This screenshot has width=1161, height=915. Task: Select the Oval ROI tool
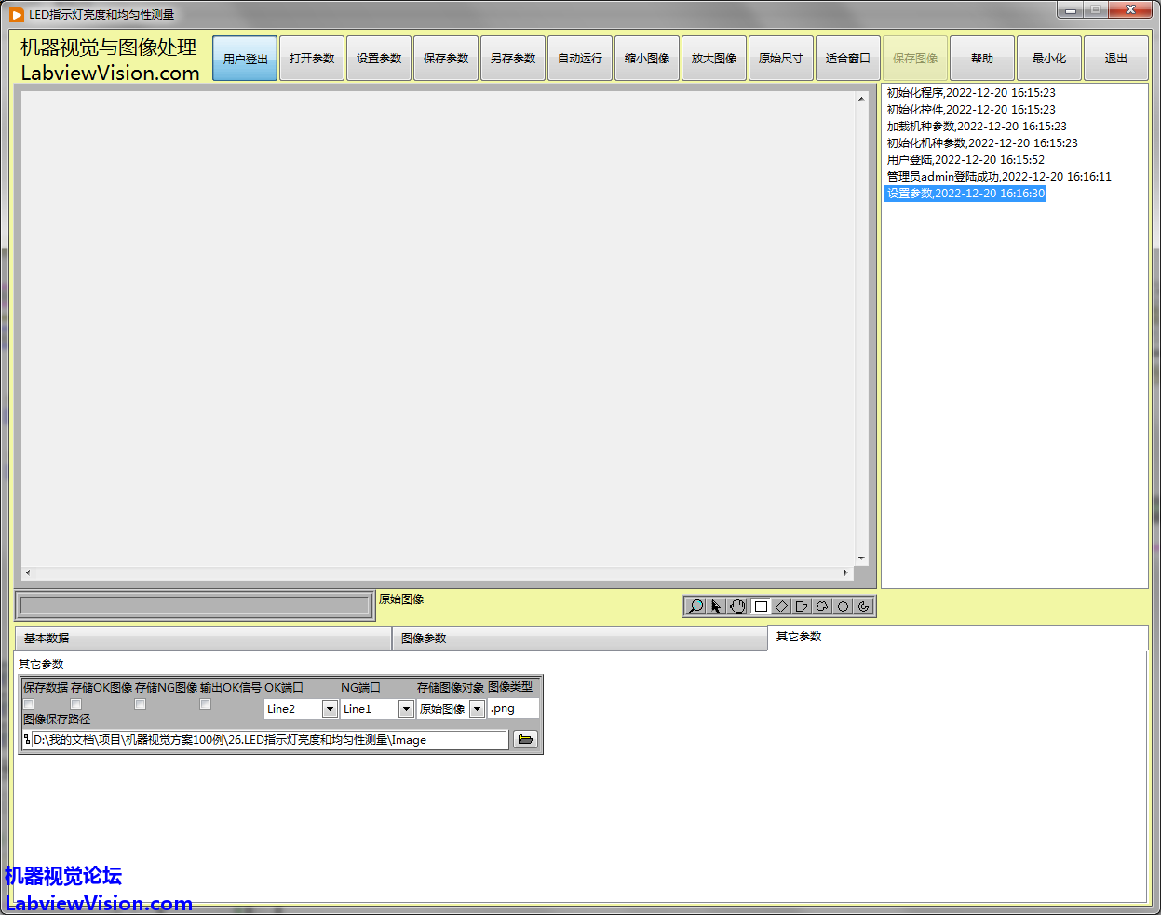point(843,606)
